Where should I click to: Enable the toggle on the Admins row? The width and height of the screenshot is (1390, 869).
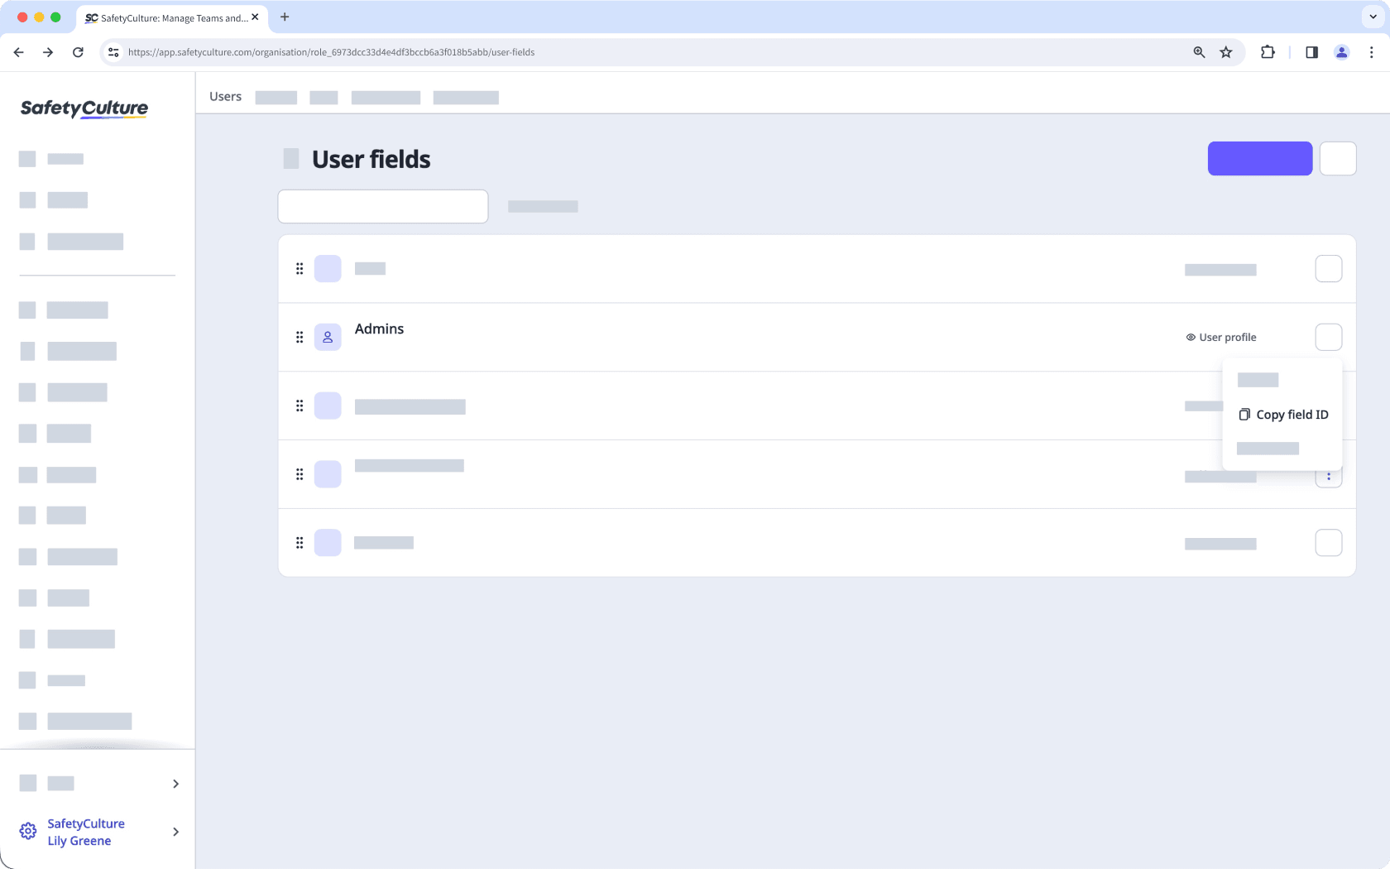[x=1329, y=337]
